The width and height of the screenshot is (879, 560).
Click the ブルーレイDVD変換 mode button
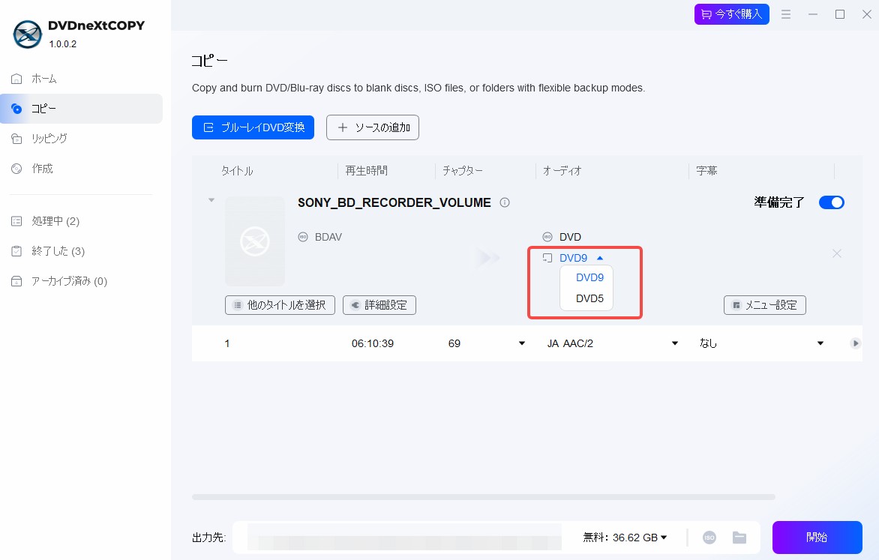(x=253, y=127)
